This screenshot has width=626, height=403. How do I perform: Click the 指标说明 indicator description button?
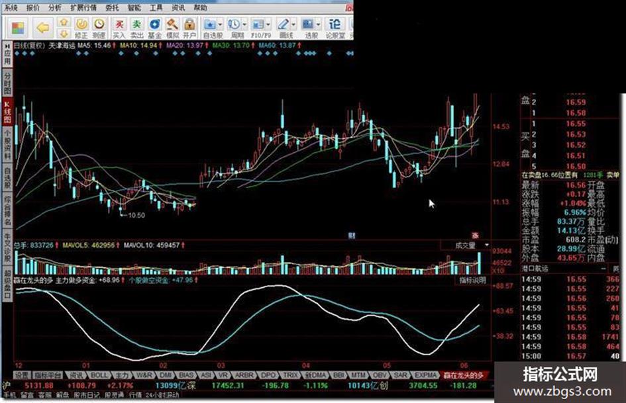473,280
